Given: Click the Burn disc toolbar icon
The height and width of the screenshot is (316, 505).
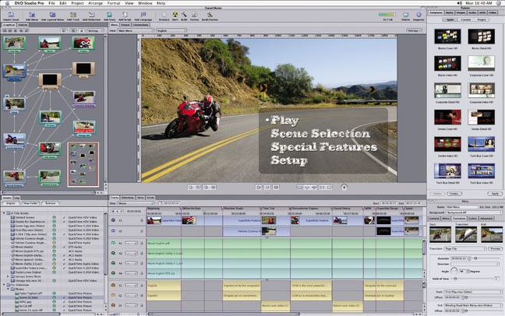Looking at the screenshot, I should point(175,15).
